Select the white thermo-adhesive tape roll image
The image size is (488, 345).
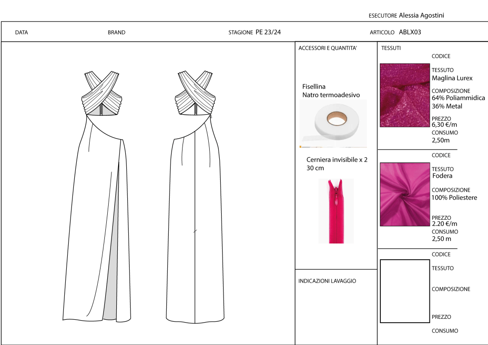pyautogui.click(x=333, y=123)
